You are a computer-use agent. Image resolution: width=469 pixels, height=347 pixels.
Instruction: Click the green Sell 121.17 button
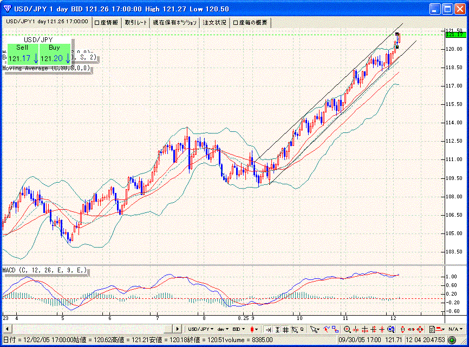pyautogui.click(x=23, y=54)
